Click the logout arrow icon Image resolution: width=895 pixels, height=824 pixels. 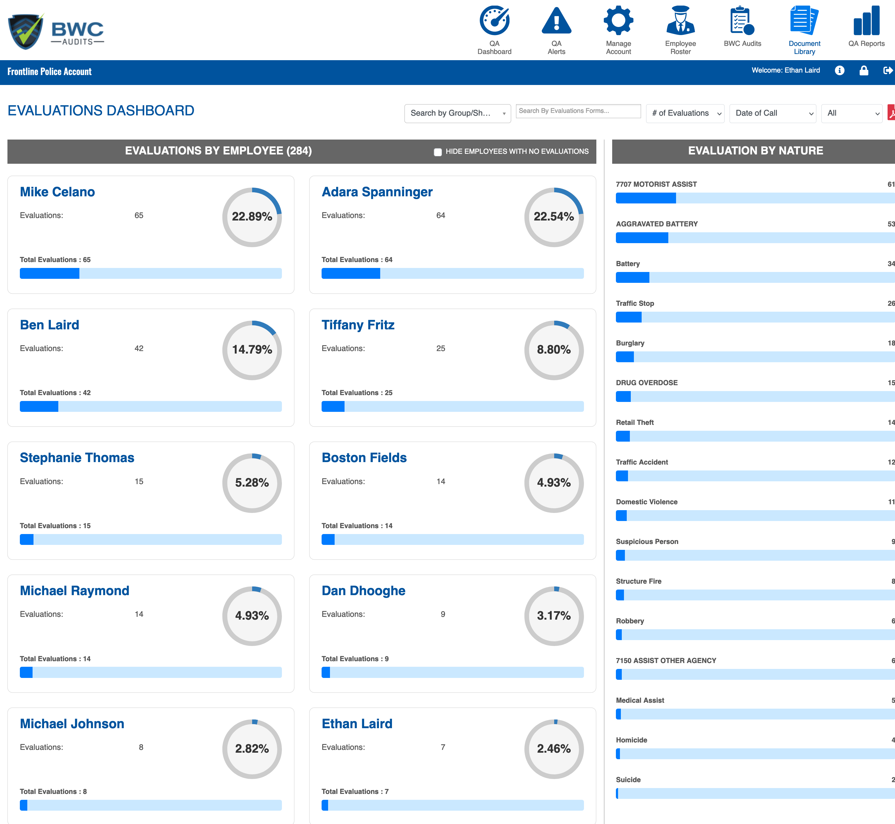pos(888,70)
